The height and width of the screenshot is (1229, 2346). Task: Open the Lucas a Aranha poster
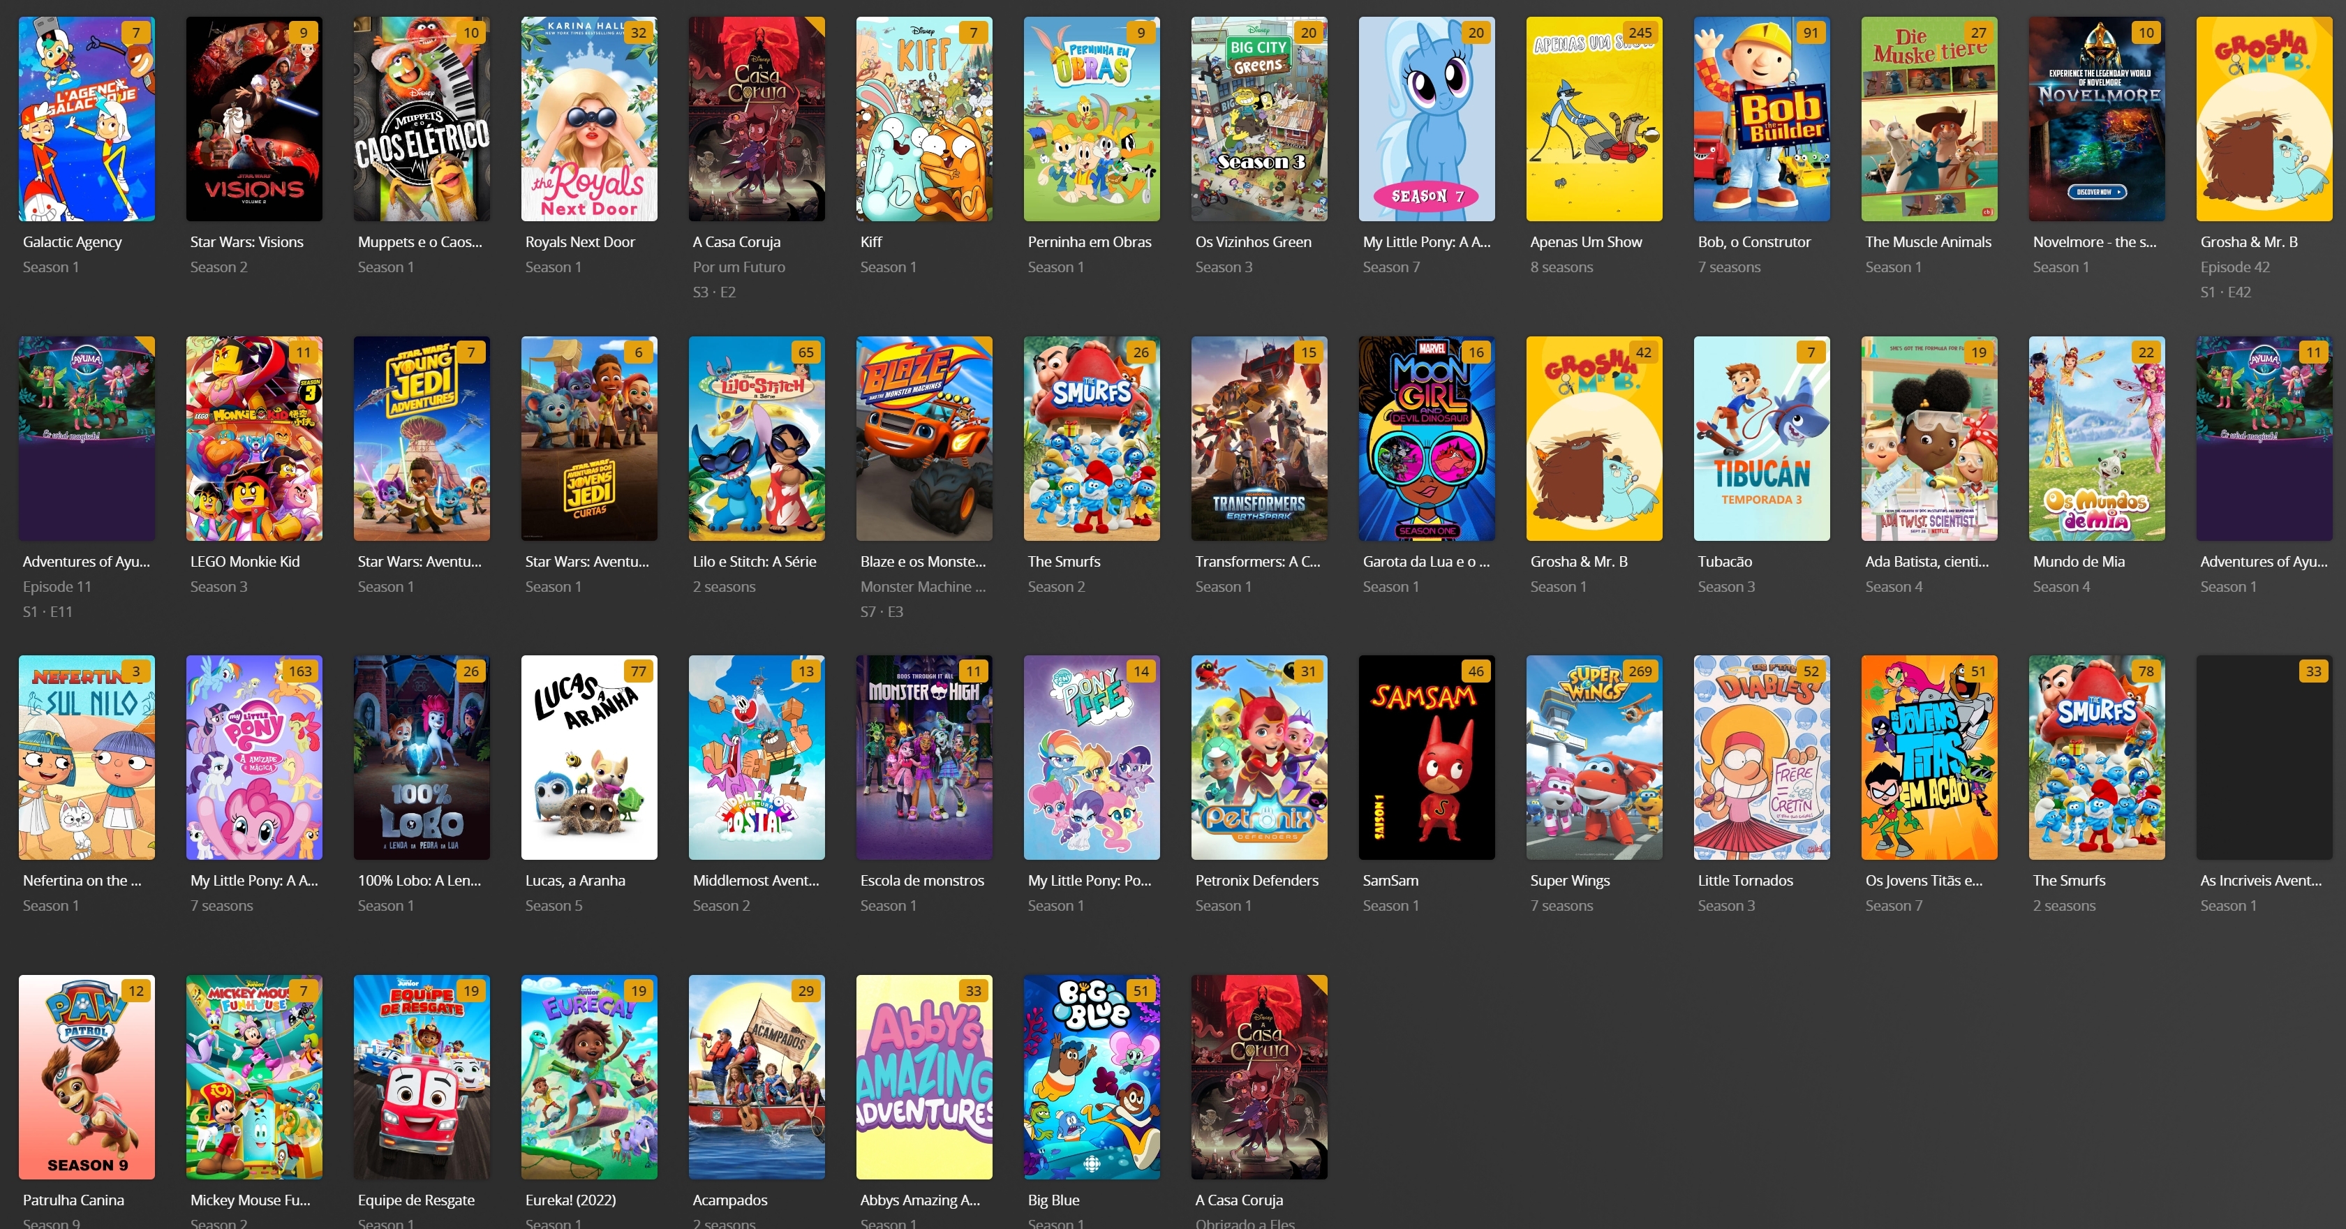pos(589,757)
